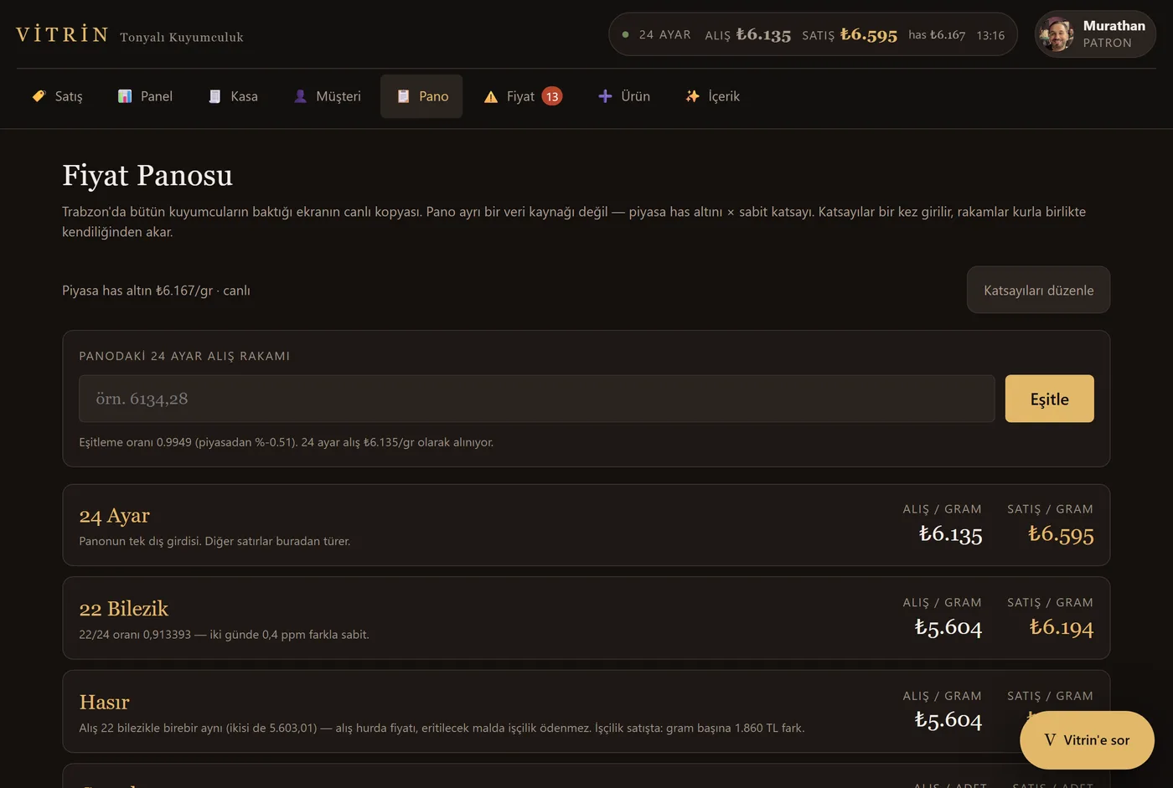Go to the Kasa tab
The height and width of the screenshot is (788, 1173).
(233, 96)
